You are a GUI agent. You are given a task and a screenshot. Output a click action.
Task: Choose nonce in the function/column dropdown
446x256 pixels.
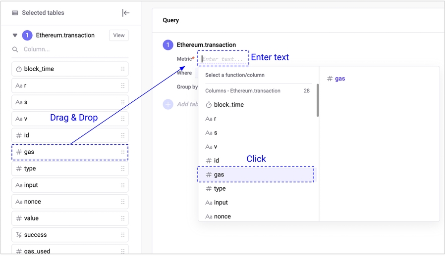[x=222, y=216]
